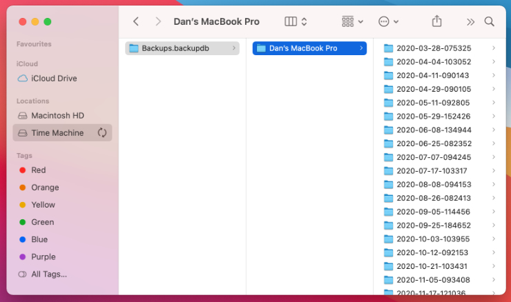The width and height of the screenshot is (511, 302).
Task: Click folder icon of 2020-07-07-094245
Action: tap(388, 157)
